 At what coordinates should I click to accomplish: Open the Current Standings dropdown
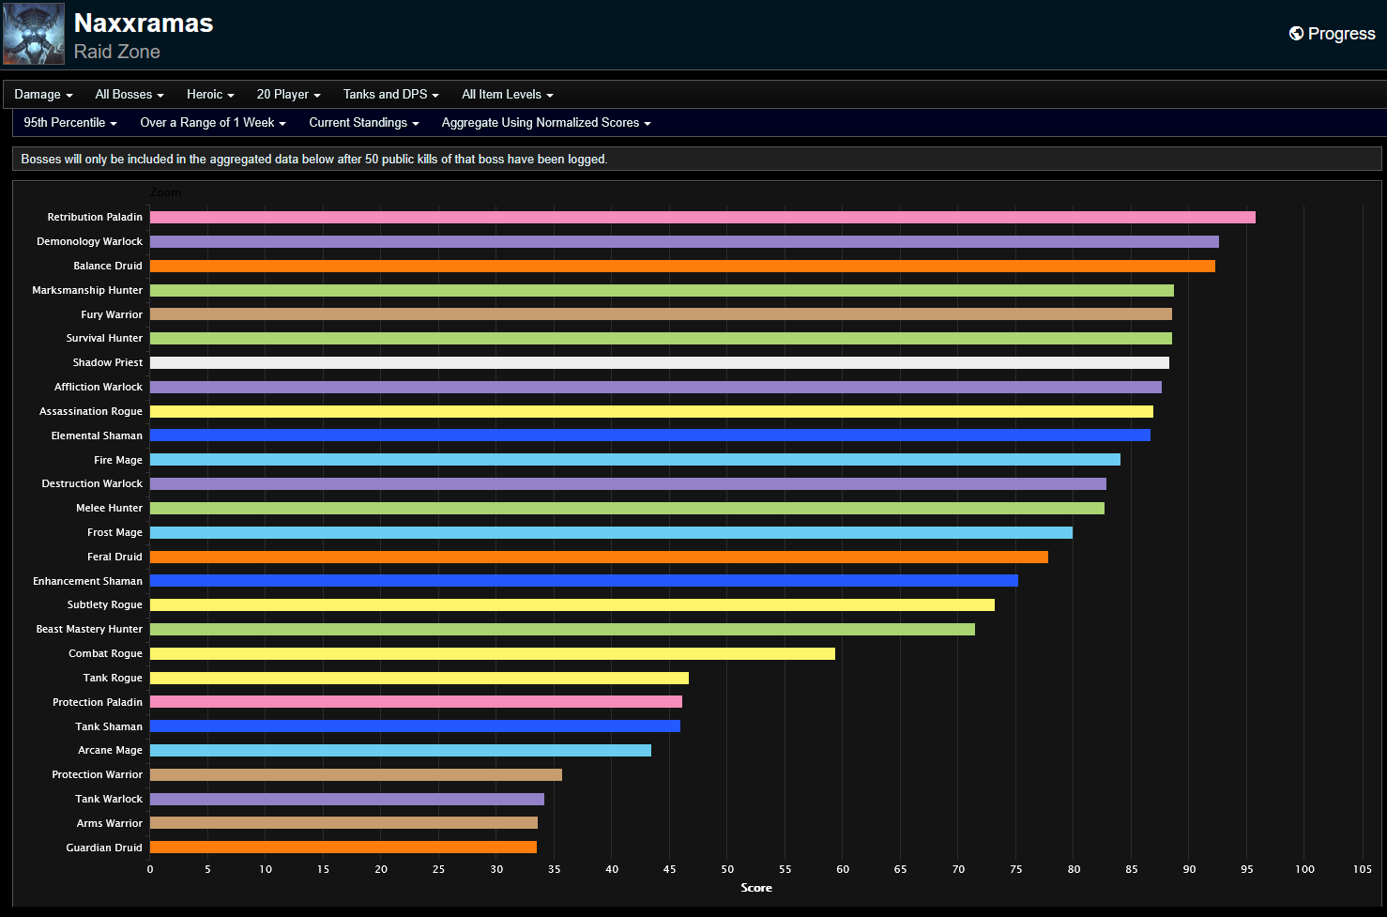[363, 122]
